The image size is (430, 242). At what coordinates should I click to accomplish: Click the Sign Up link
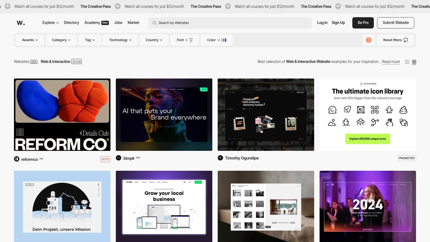tap(338, 23)
